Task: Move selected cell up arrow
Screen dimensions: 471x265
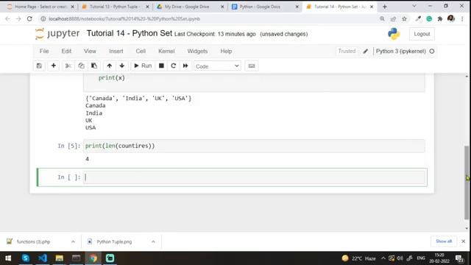Action: 110,66
